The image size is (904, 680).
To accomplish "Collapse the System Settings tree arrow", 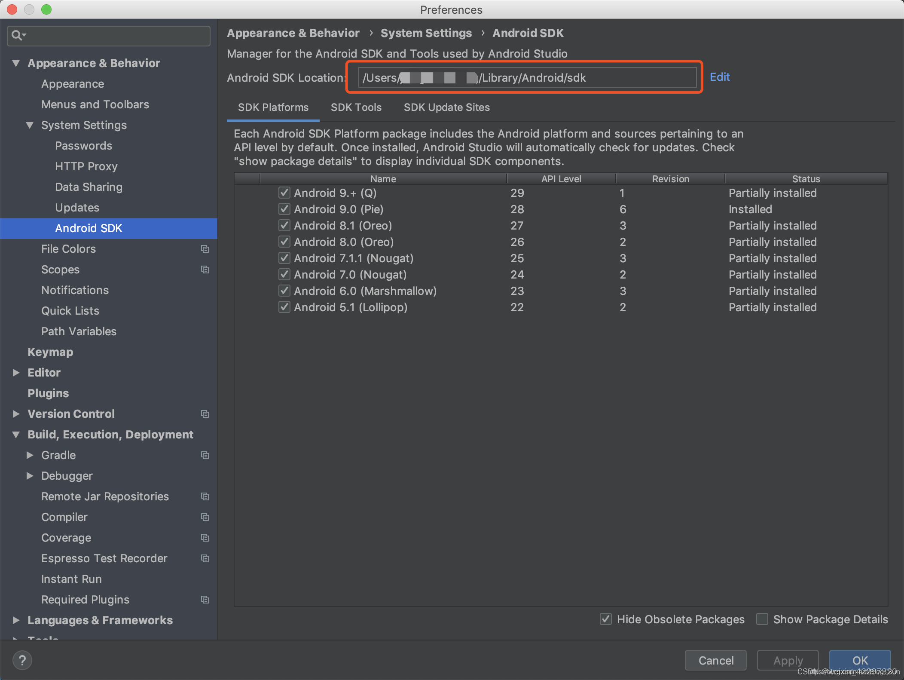I will click(30, 125).
